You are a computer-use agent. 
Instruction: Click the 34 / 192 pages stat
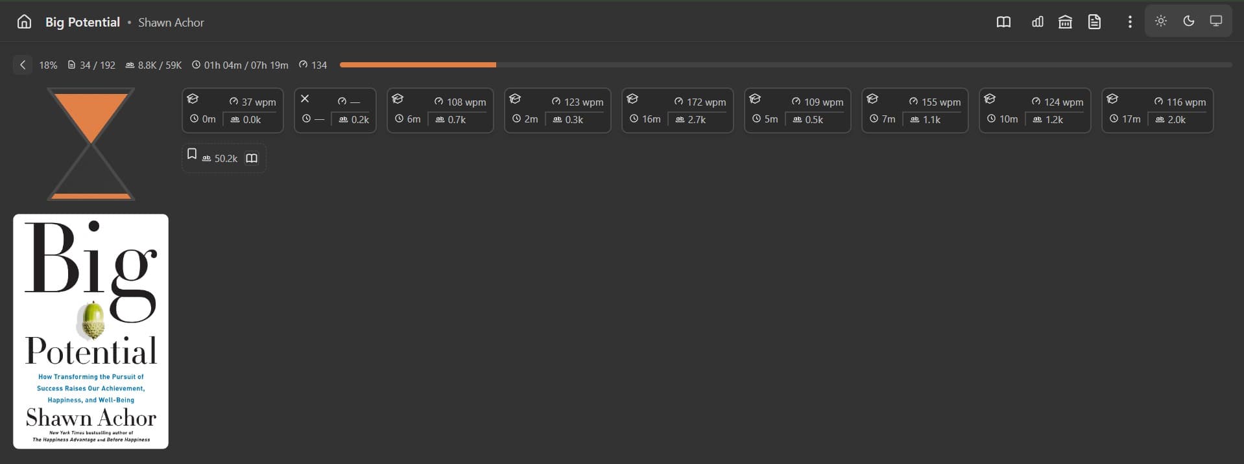91,65
